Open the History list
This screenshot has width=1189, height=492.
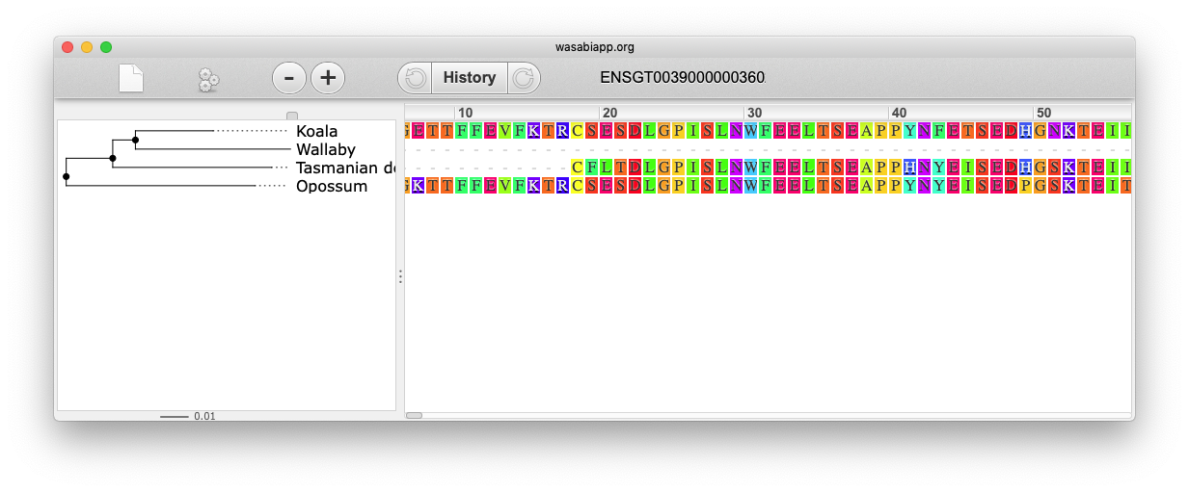point(470,78)
